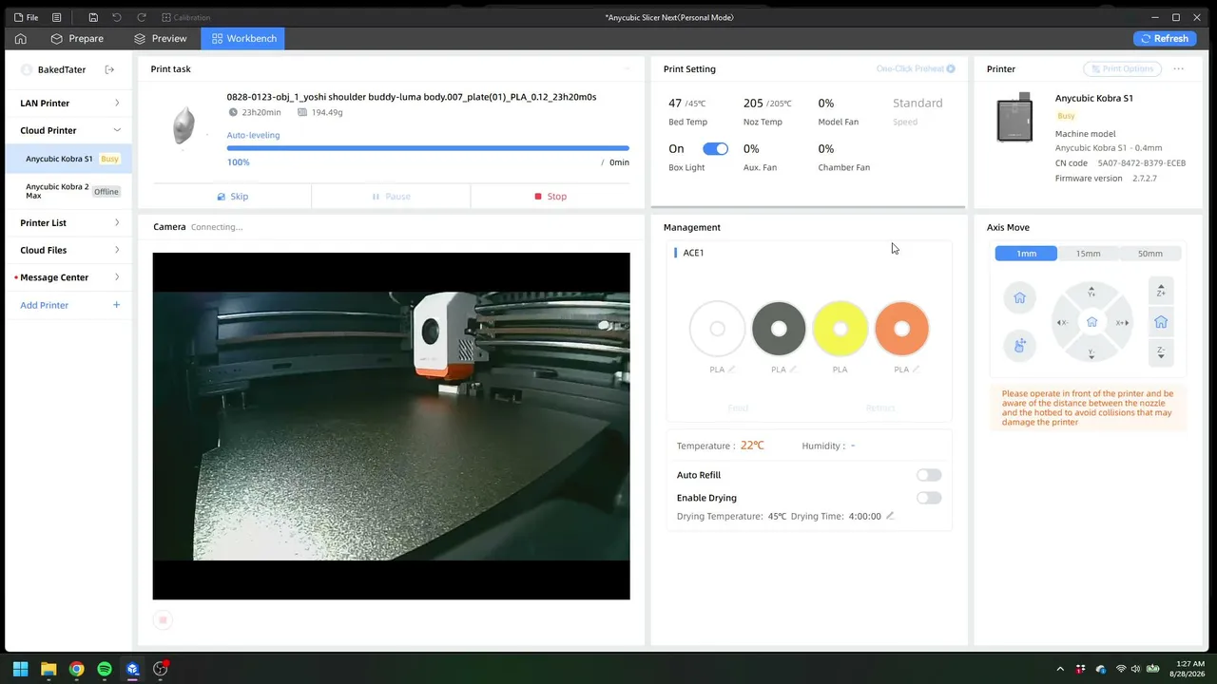Select the Anycubic Kobra S1 printer
The width and height of the screenshot is (1217, 684).
click(69, 159)
